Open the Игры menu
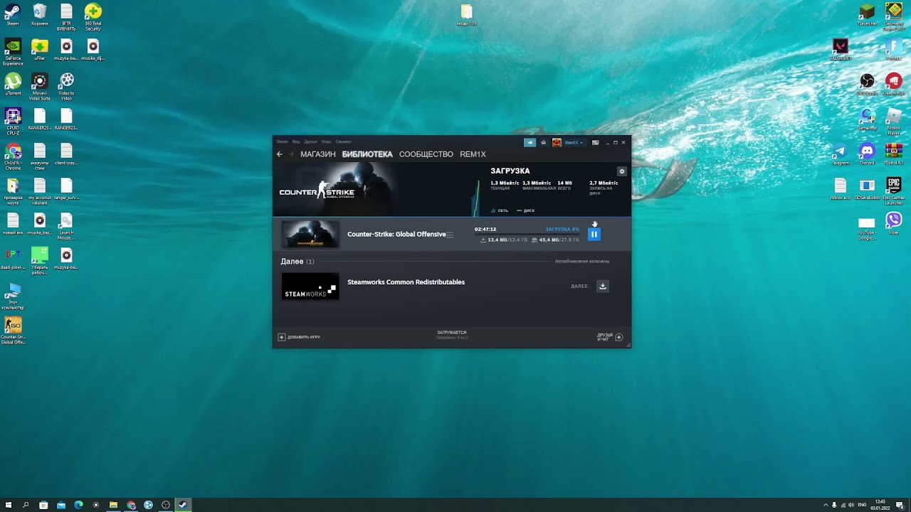The width and height of the screenshot is (911, 512). pos(326,142)
